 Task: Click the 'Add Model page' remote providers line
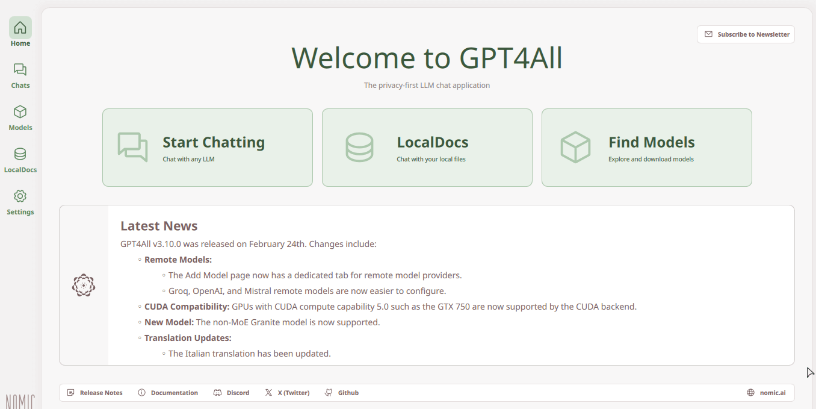pos(315,275)
